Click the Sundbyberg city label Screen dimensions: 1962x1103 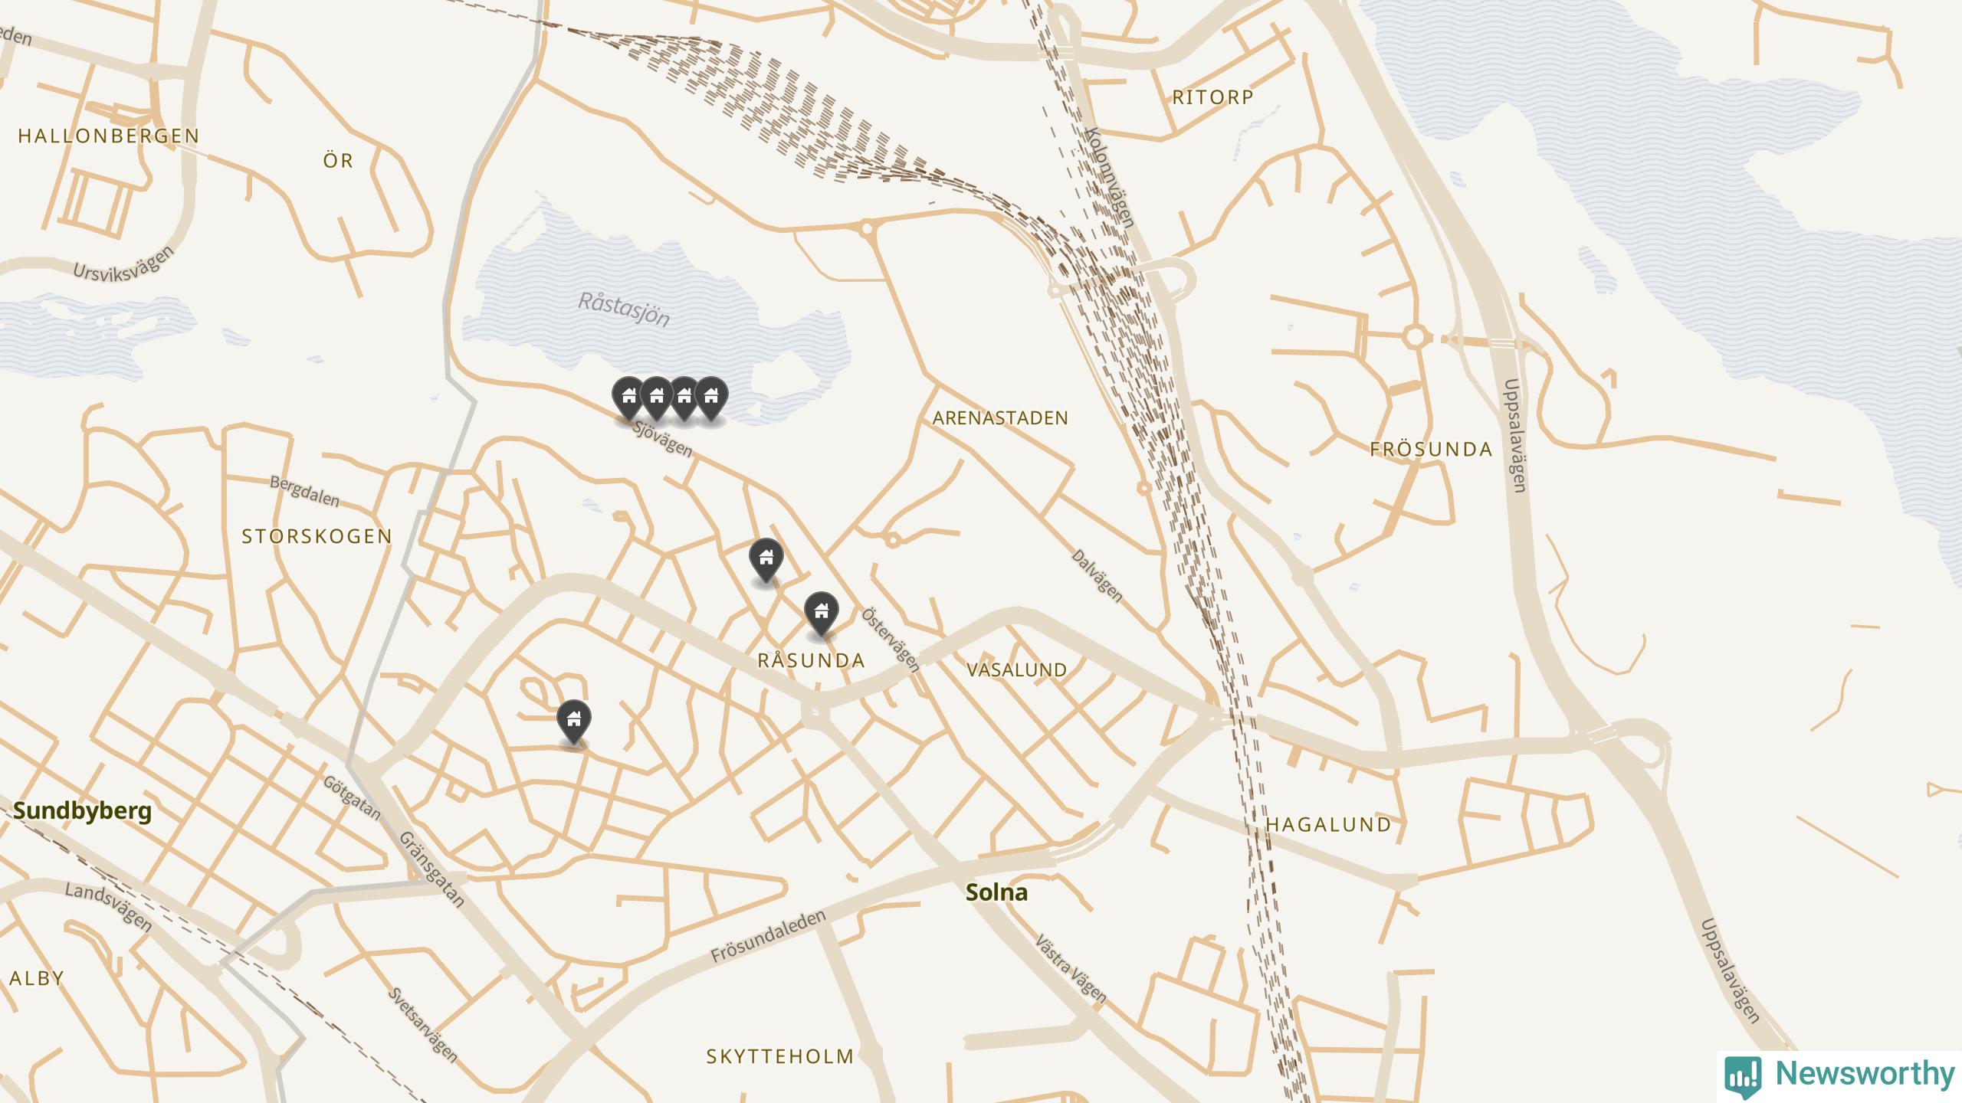[x=83, y=811]
